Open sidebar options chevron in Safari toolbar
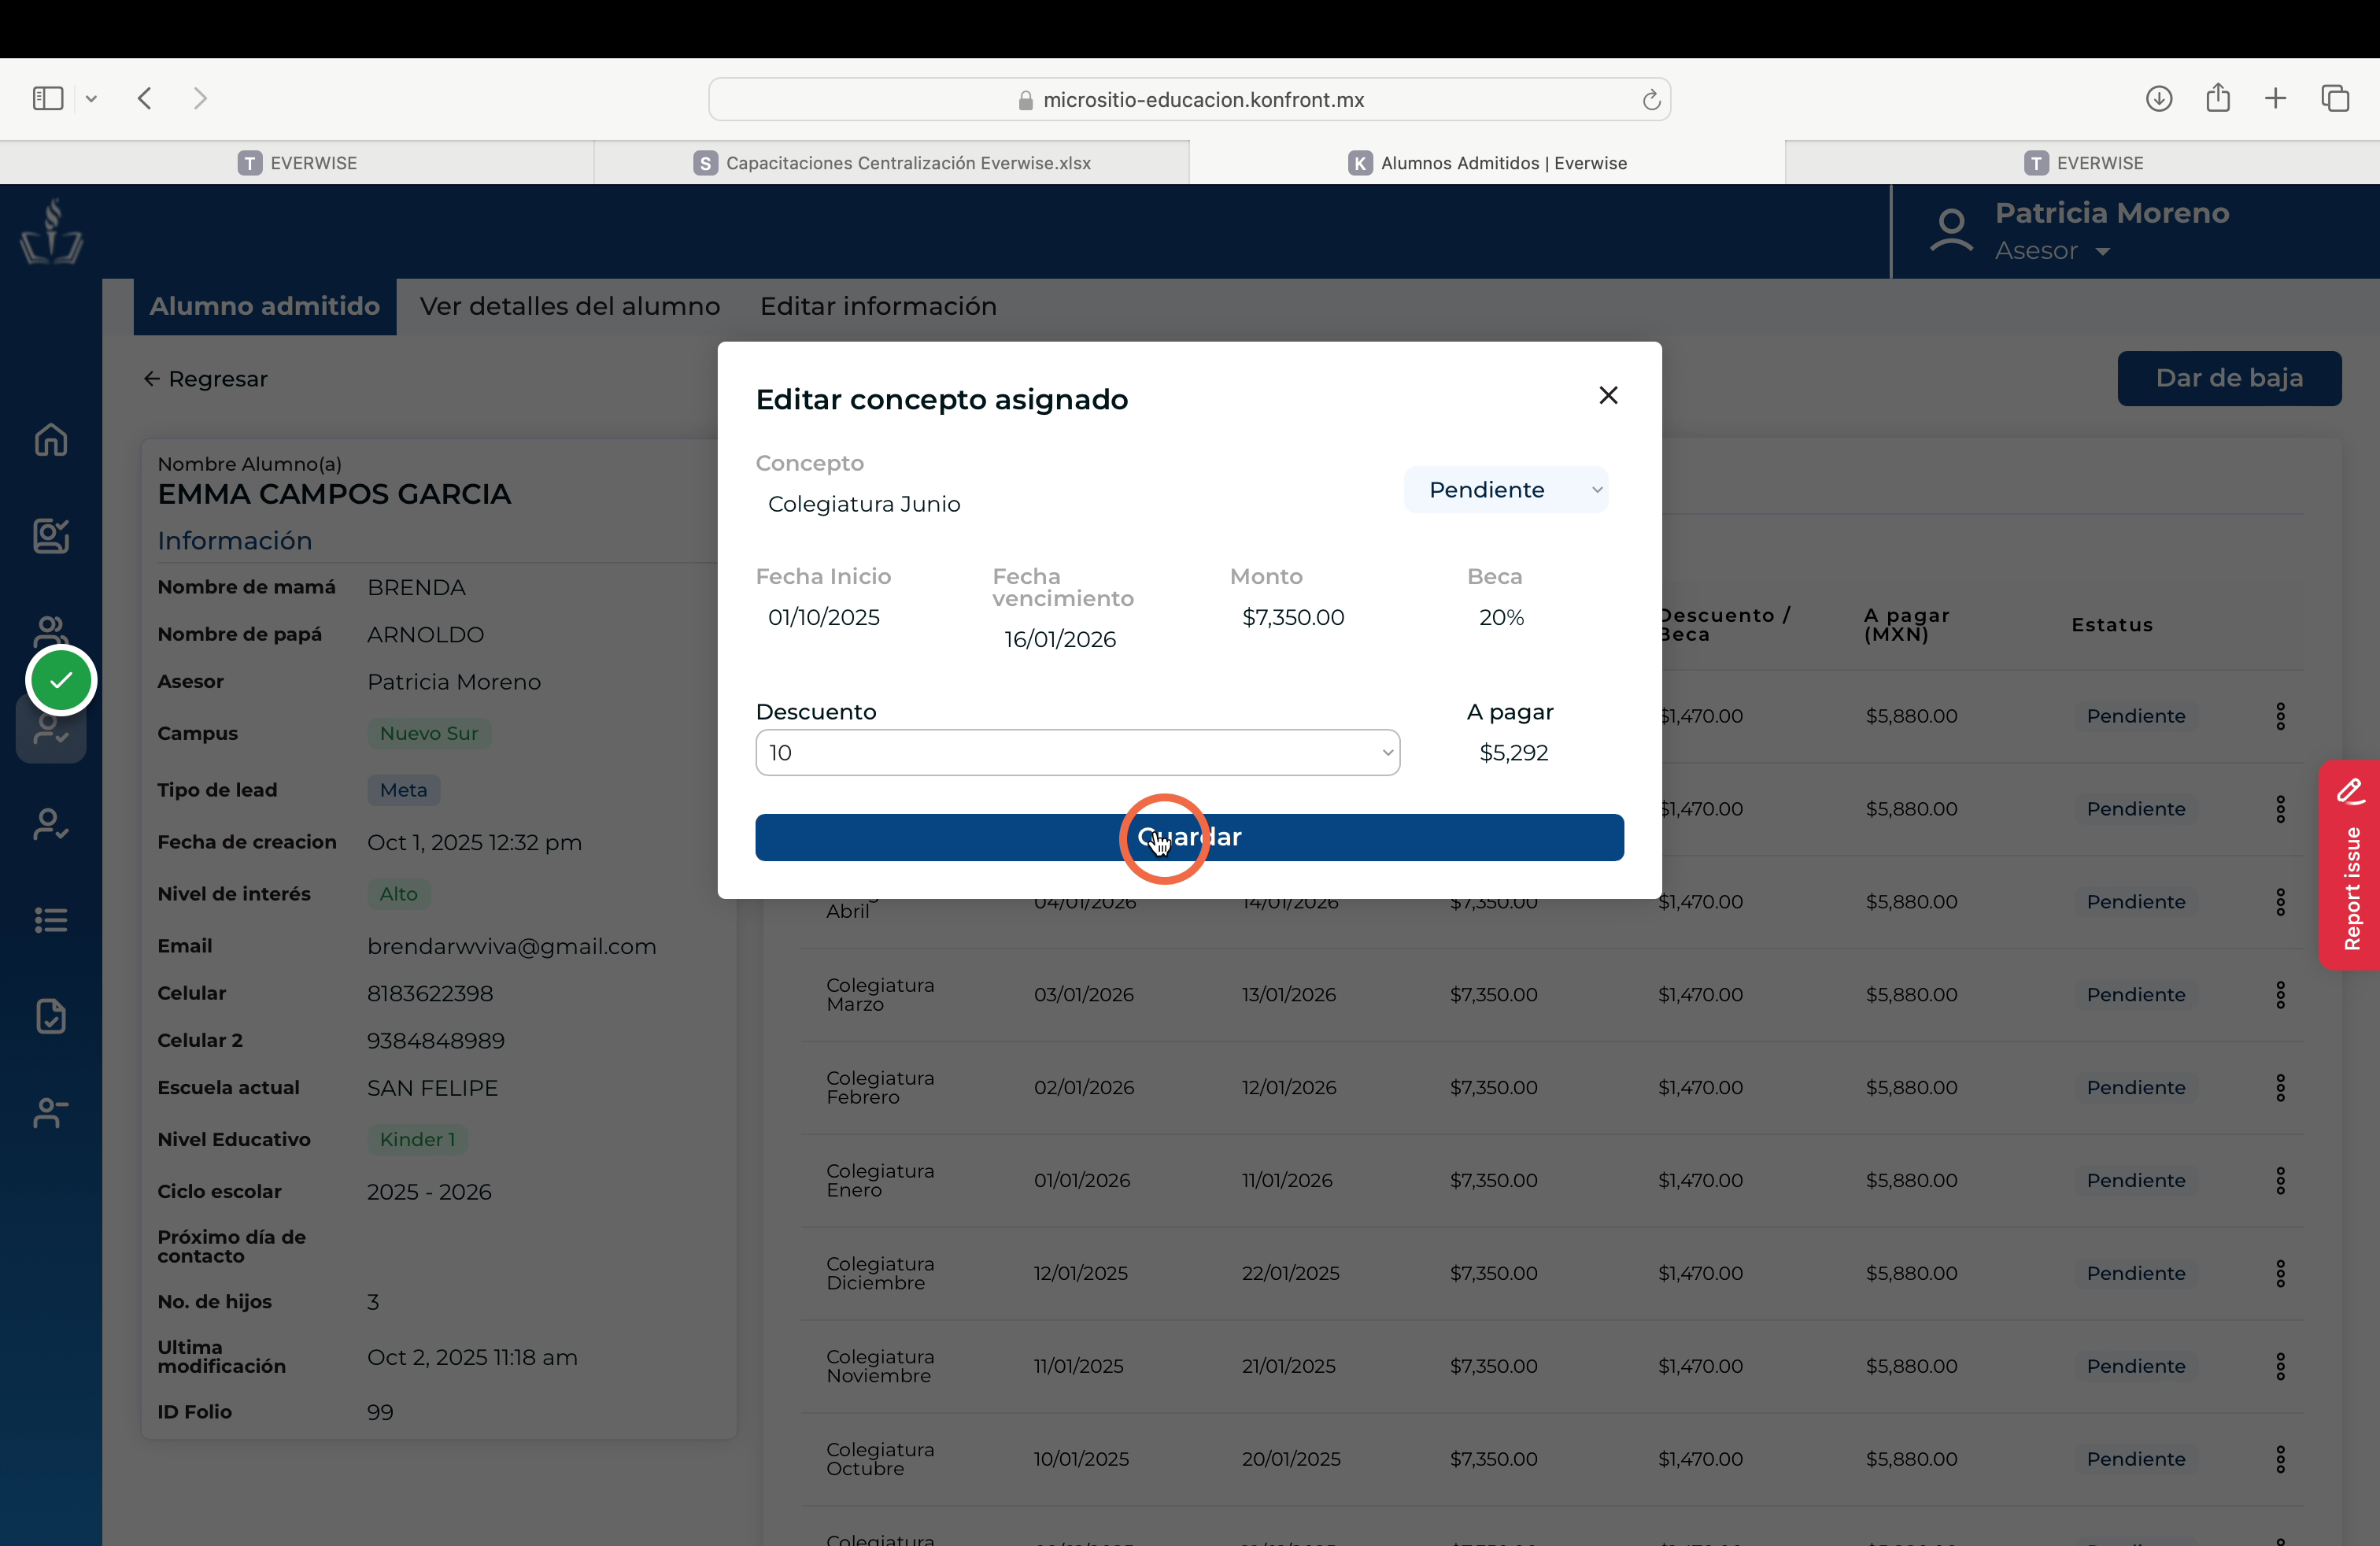The height and width of the screenshot is (1546, 2380). point(91,99)
